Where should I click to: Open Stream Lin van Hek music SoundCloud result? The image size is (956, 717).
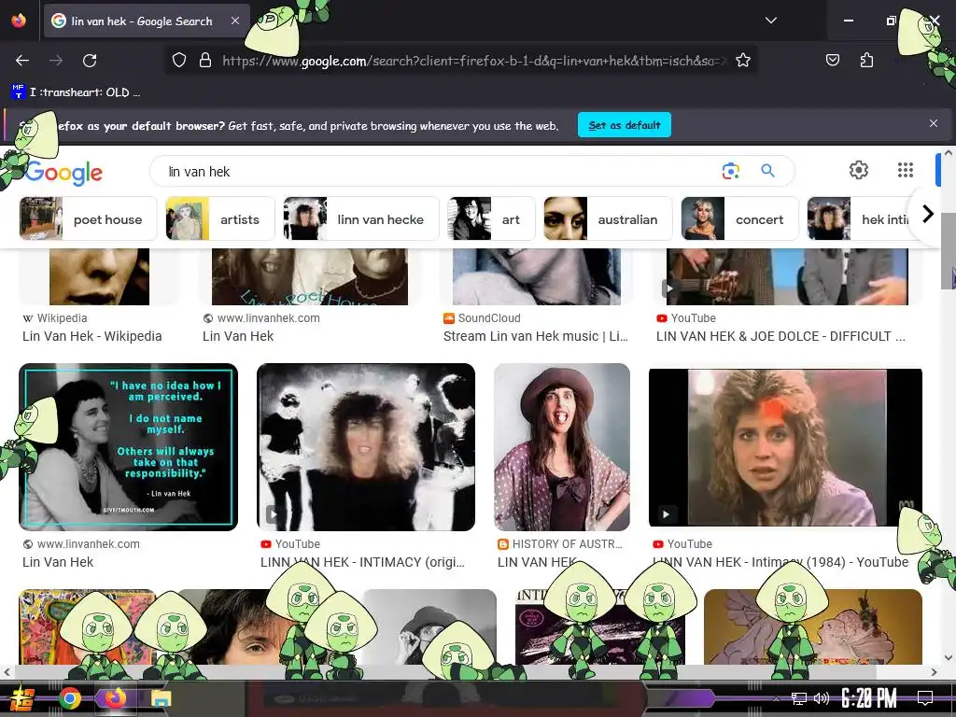535,336
